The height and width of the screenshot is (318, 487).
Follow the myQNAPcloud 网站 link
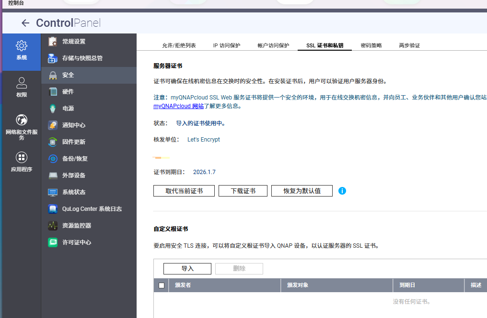pyautogui.click(x=179, y=106)
